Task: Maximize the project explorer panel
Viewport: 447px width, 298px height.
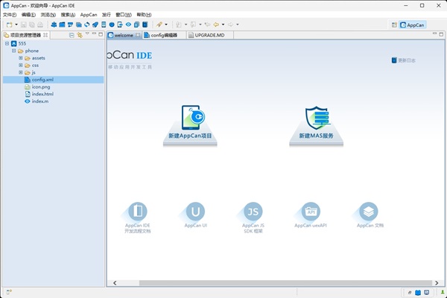Action: (101, 34)
